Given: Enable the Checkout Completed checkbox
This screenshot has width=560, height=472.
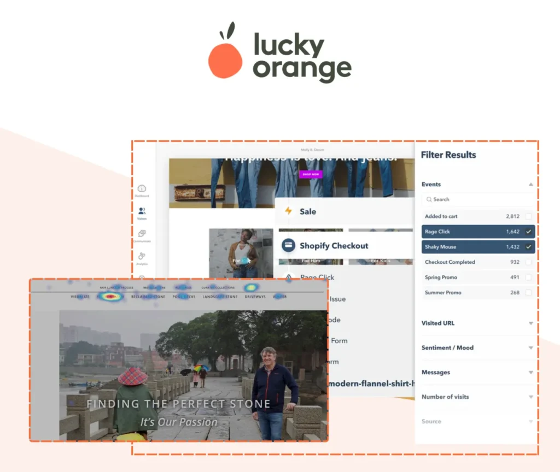Looking at the screenshot, I should [x=528, y=262].
